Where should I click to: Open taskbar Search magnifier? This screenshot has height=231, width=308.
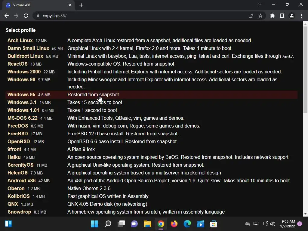pos(108,224)
